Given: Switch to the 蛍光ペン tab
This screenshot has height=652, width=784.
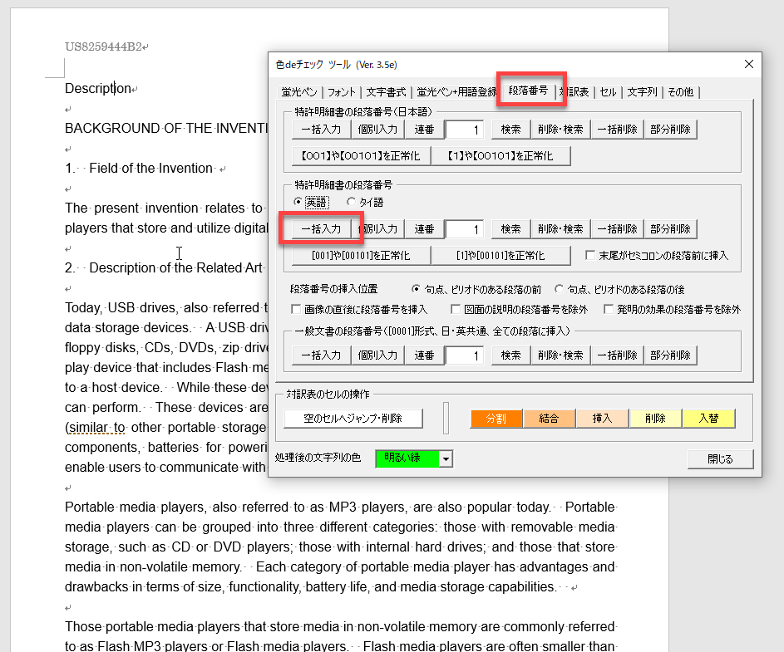Looking at the screenshot, I should point(297,92).
